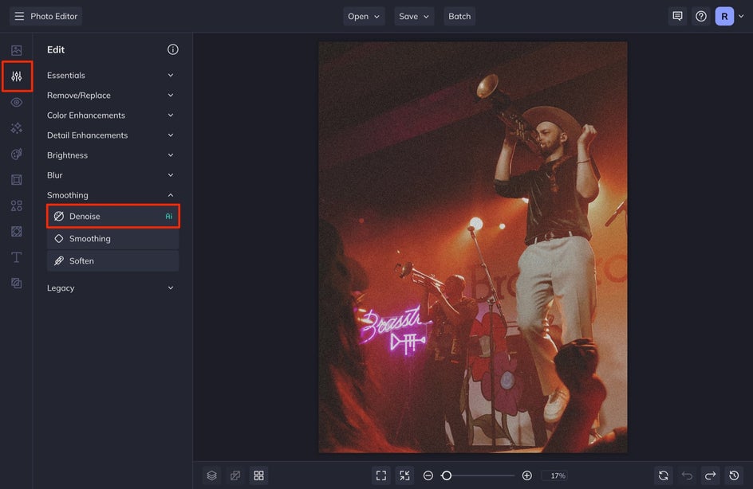Open the Text tool sidebar icon
The height and width of the screenshot is (489, 753).
point(16,257)
